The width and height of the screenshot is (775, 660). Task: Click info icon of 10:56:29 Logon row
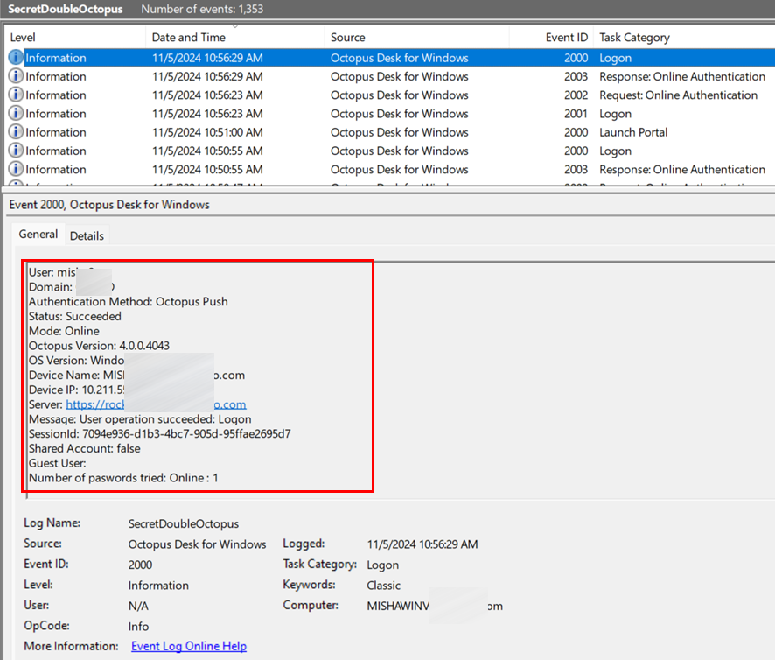coord(16,58)
